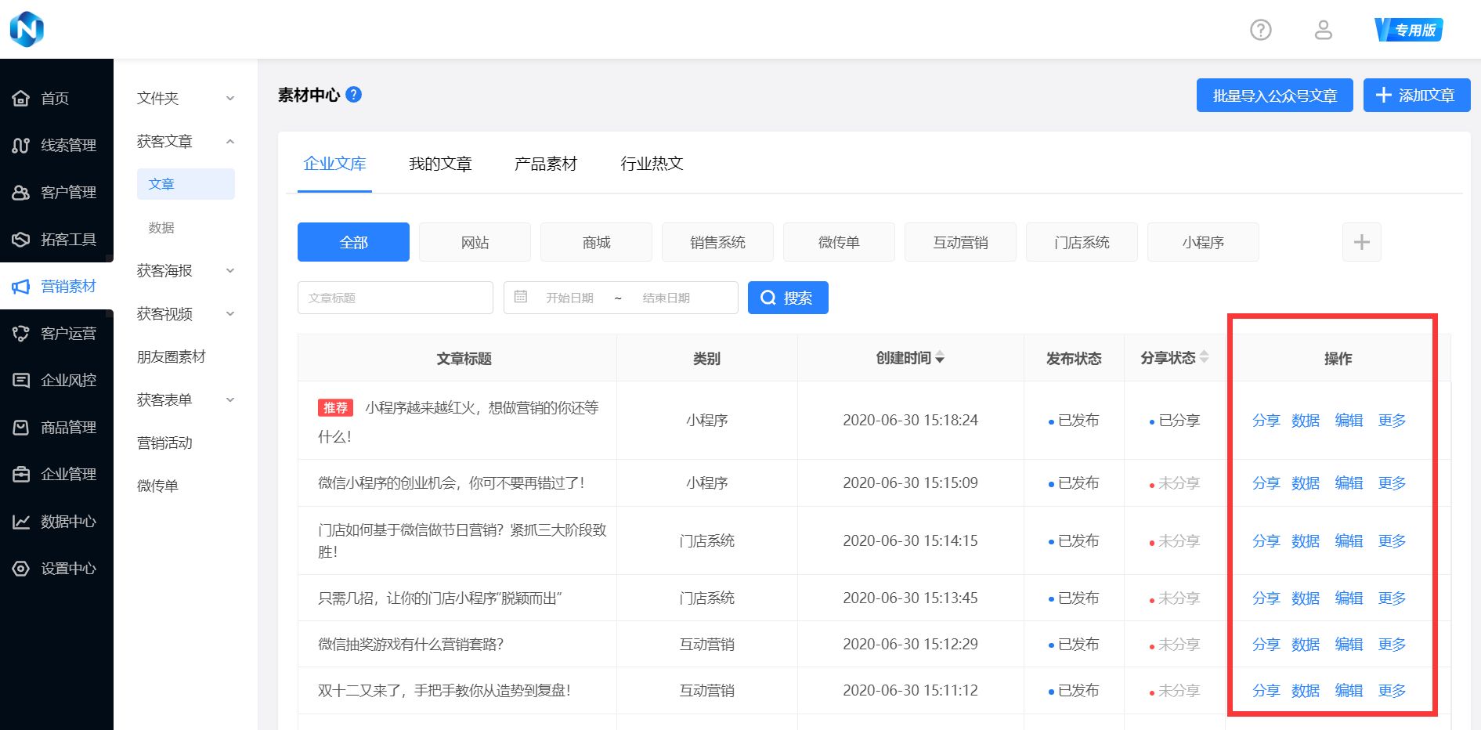Click 编辑 for 门店如何基于微信做节日营销 article
This screenshot has height=730, width=1481.
(x=1349, y=541)
